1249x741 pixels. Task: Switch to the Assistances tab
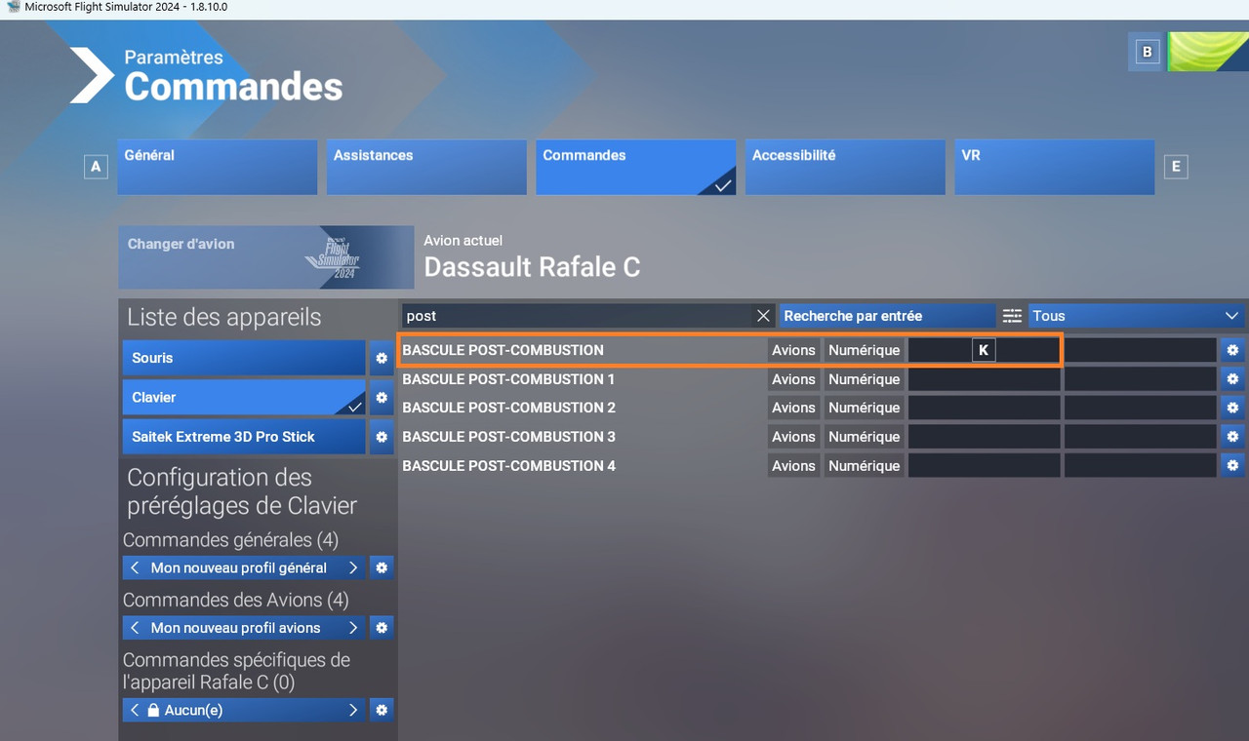426,167
